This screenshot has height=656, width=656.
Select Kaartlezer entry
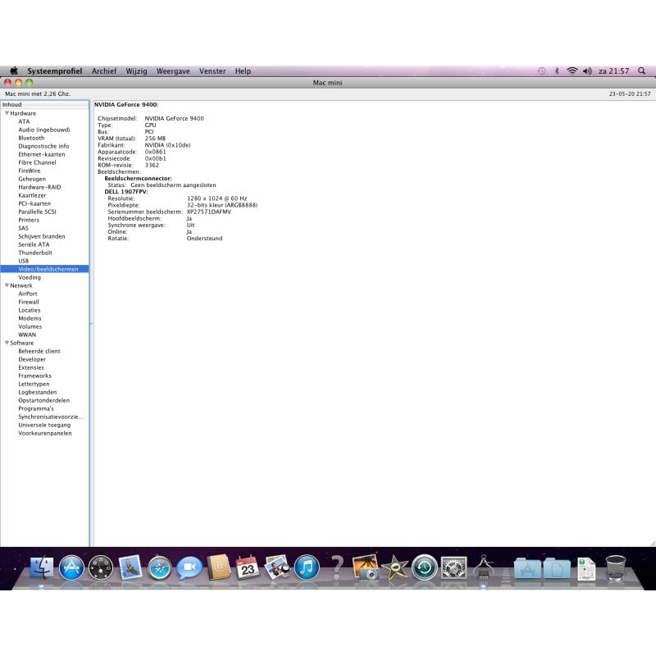[32, 195]
